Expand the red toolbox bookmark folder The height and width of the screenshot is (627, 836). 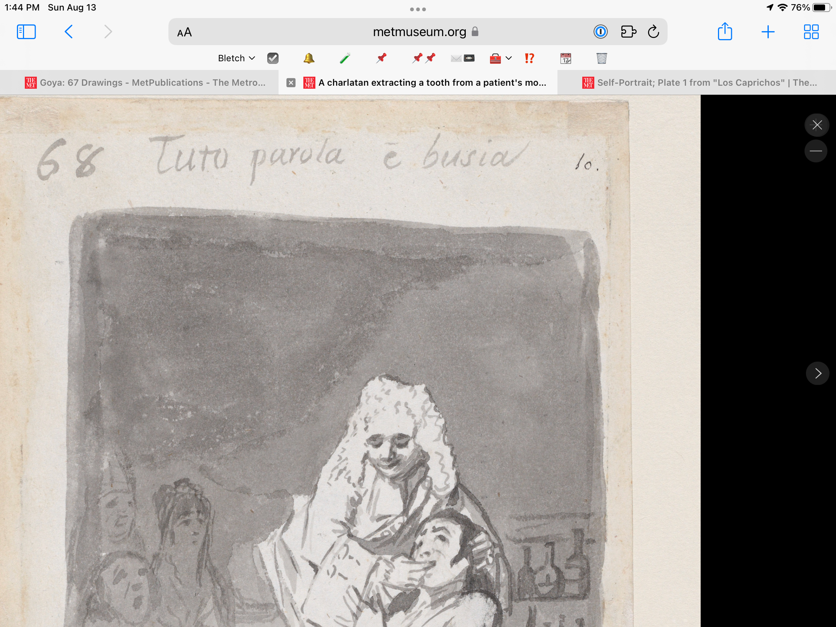point(500,58)
